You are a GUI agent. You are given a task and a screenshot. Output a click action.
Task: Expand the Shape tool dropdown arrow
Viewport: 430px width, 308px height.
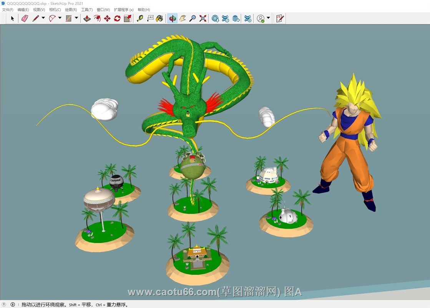76,18
